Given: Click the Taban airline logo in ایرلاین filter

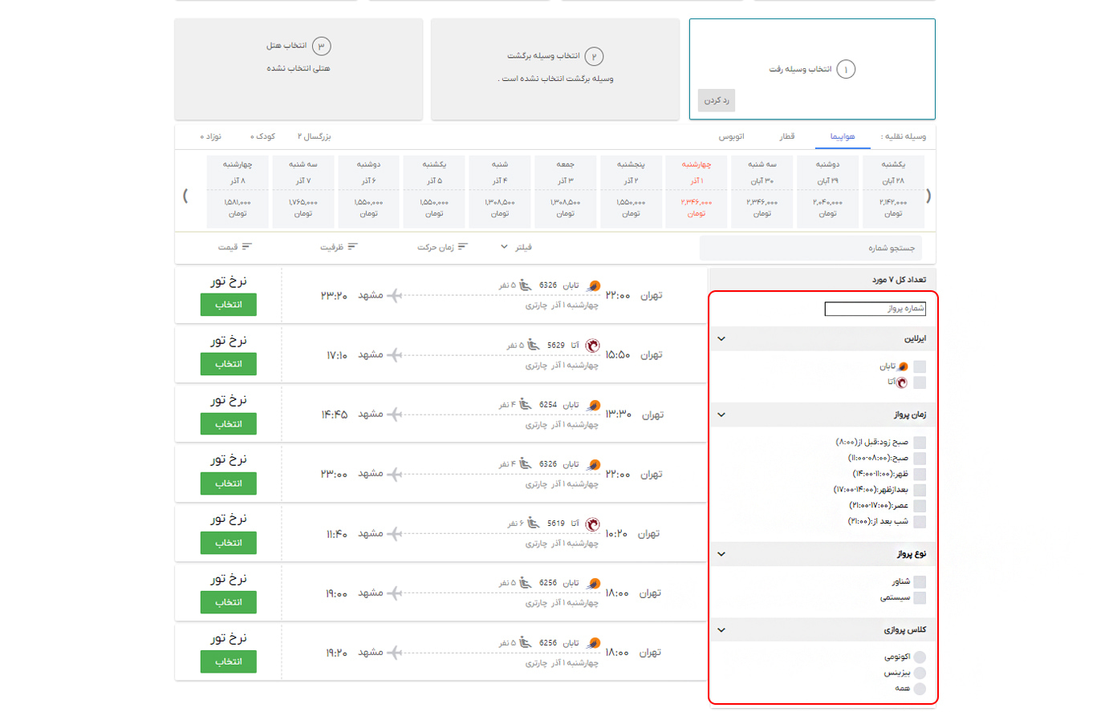Looking at the screenshot, I should pyautogui.click(x=904, y=366).
